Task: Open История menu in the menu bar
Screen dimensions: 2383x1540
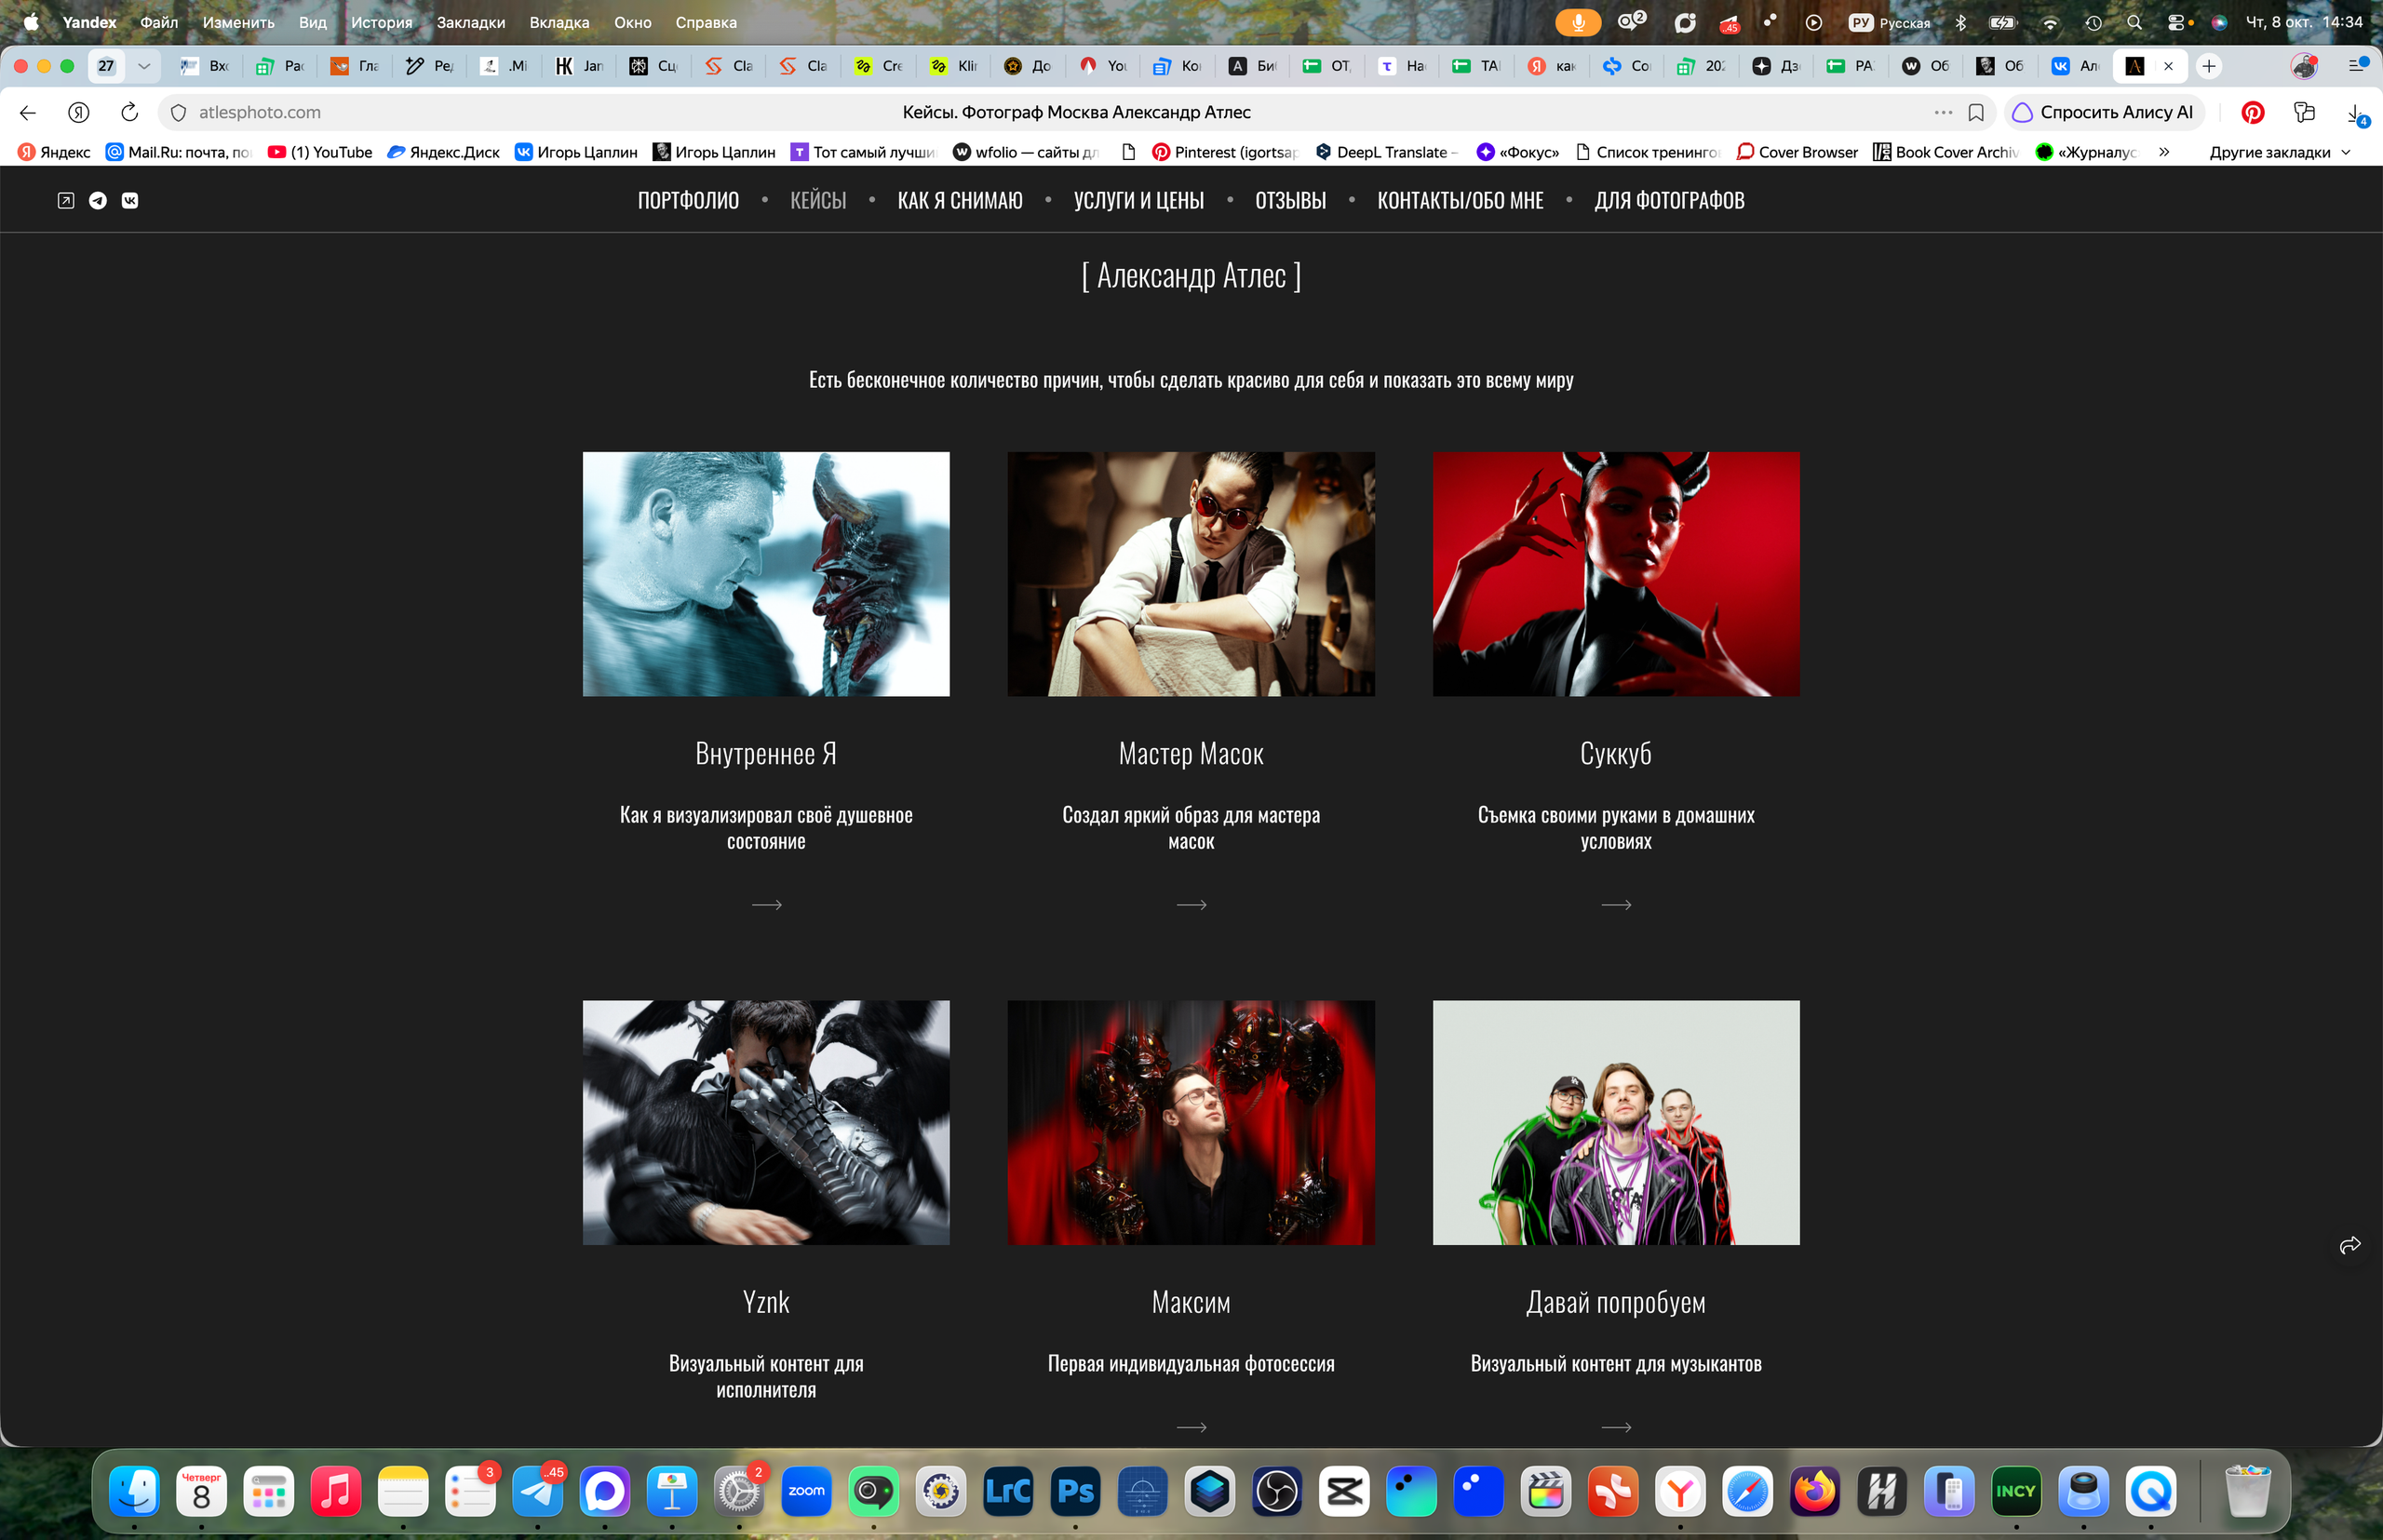Action: pos(381,22)
